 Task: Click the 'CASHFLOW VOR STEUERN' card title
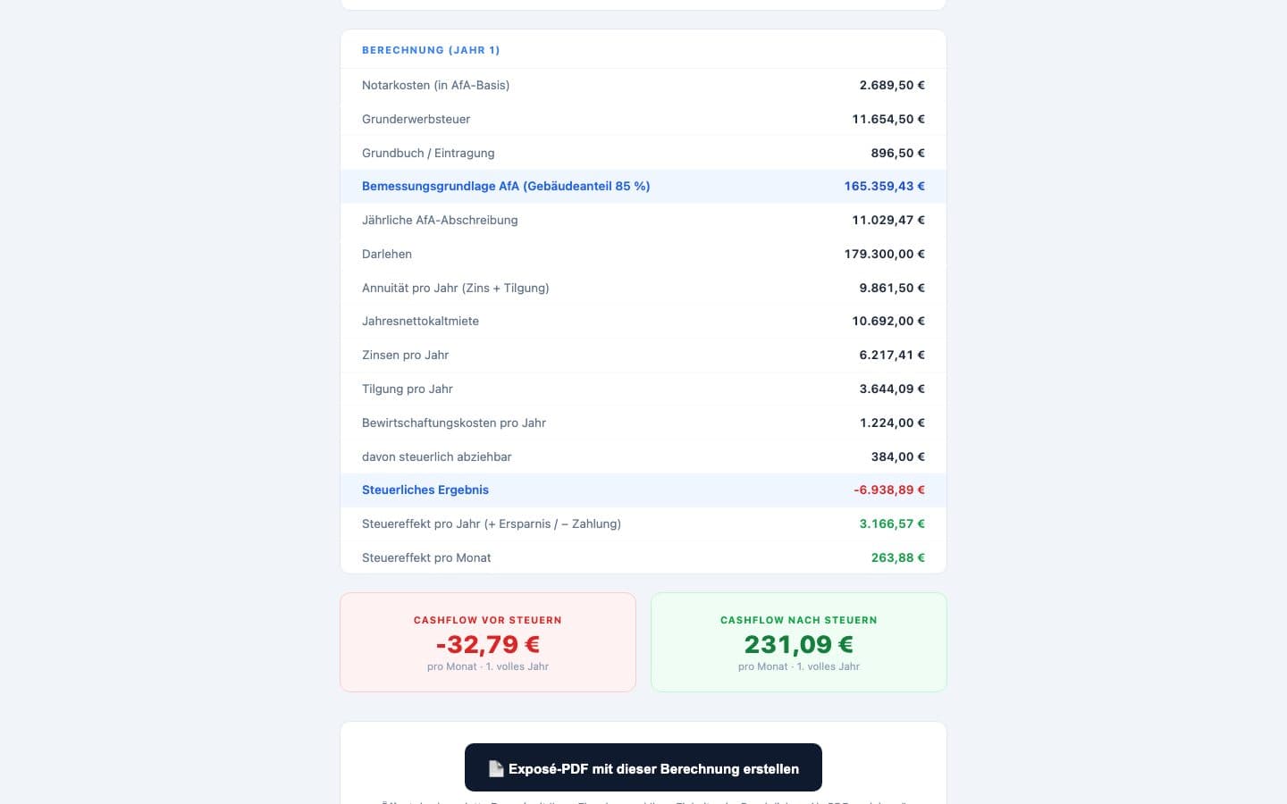[x=488, y=620]
